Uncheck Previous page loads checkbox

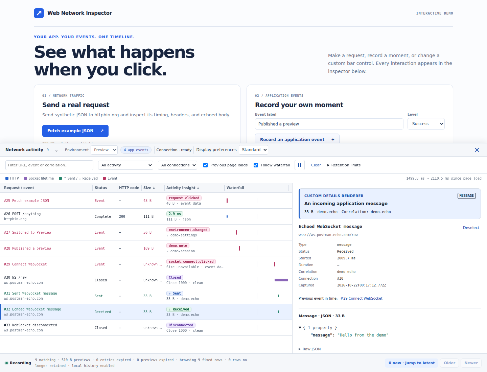tap(205, 165)
